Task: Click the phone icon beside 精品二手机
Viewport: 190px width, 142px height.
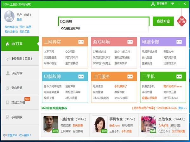Action: click(x=7, y=103)
